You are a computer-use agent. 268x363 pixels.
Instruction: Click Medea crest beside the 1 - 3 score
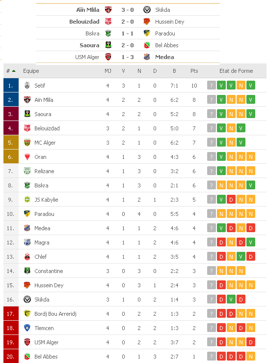[x=147, y=57]
